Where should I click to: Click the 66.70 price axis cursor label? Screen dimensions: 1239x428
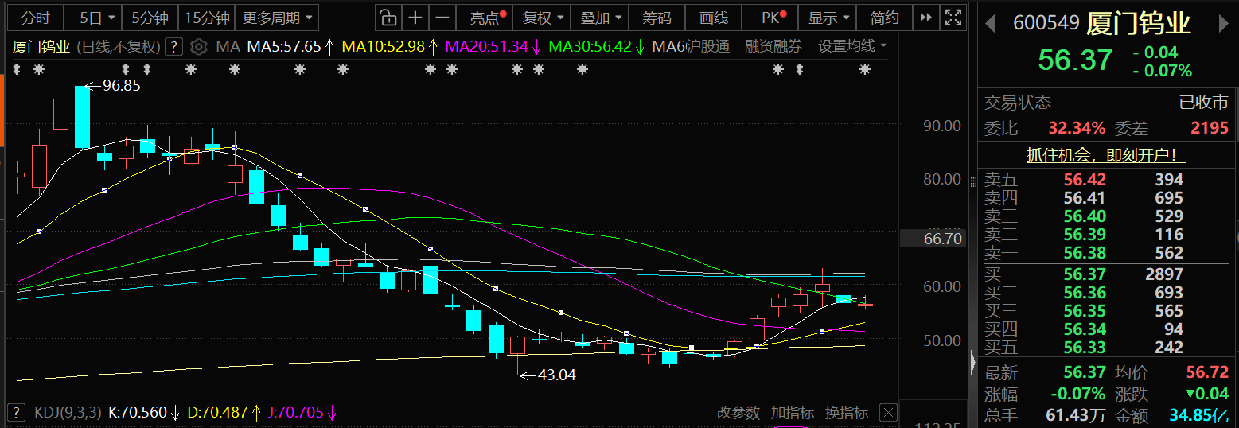pos(934,239)
